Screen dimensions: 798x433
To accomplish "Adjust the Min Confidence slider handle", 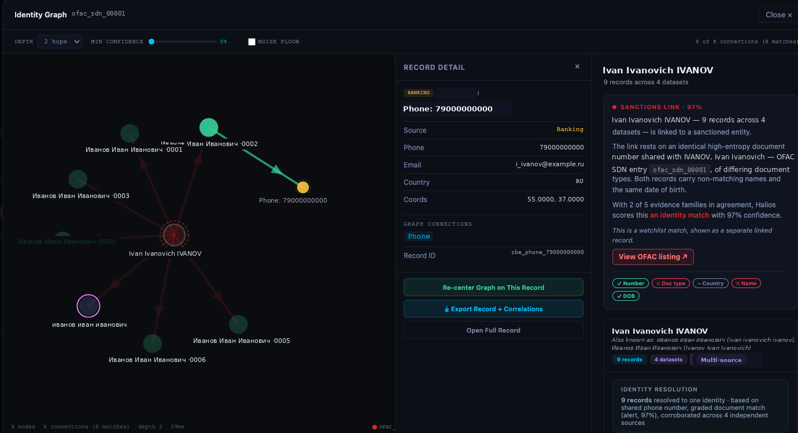I will pyautogui.click(x=152, y=42).
